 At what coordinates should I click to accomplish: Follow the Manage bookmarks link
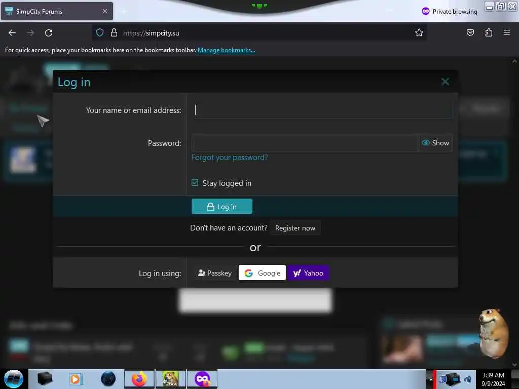pyautogui.click(x=227, y=50)
